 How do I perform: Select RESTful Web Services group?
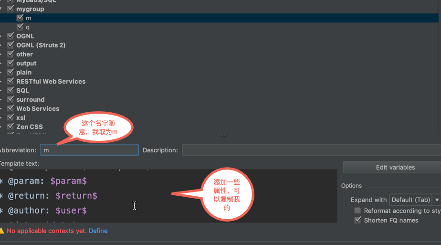coord(51,81)
